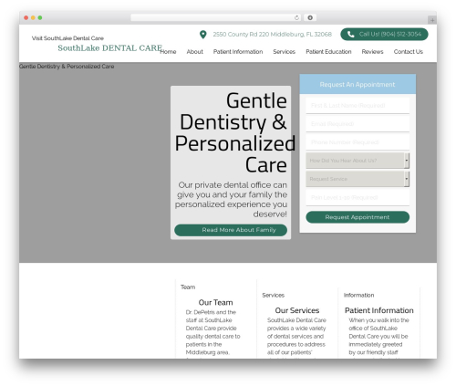Click the green maximize window dot
Viewport: 456px width, 386px height.
pyautogui.click(x=40, y=18)
